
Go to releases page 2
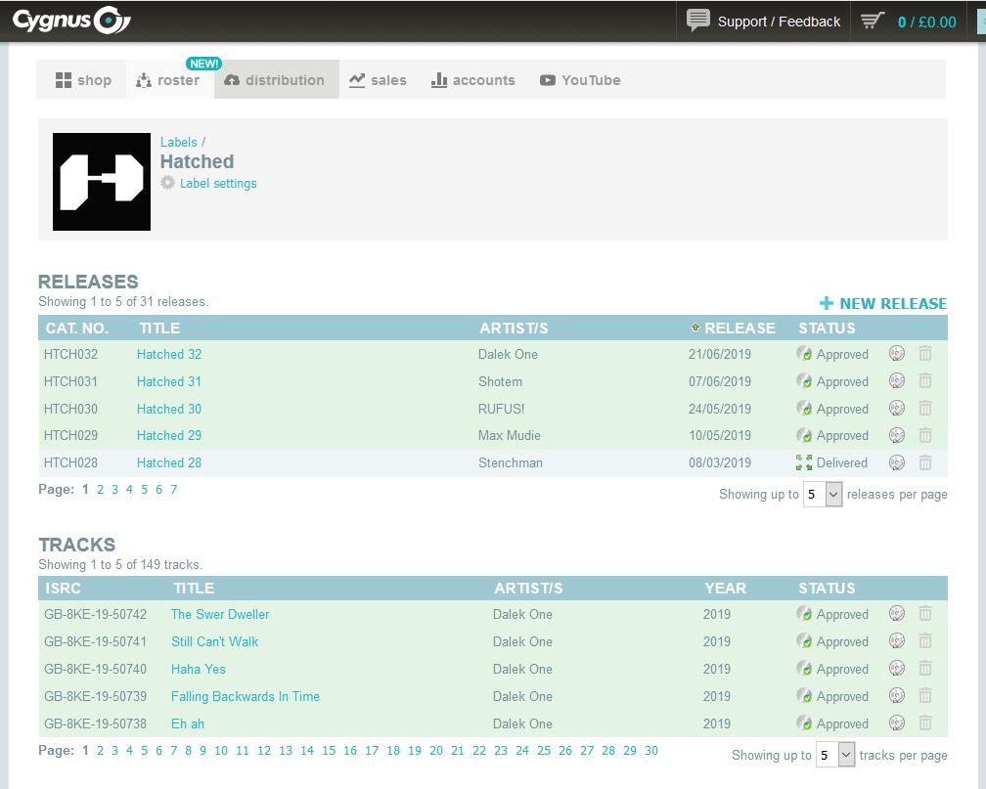tap(100, 489)
